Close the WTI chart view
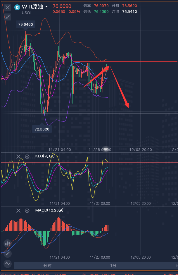This screenshot has width=178, height=275. 8,7
